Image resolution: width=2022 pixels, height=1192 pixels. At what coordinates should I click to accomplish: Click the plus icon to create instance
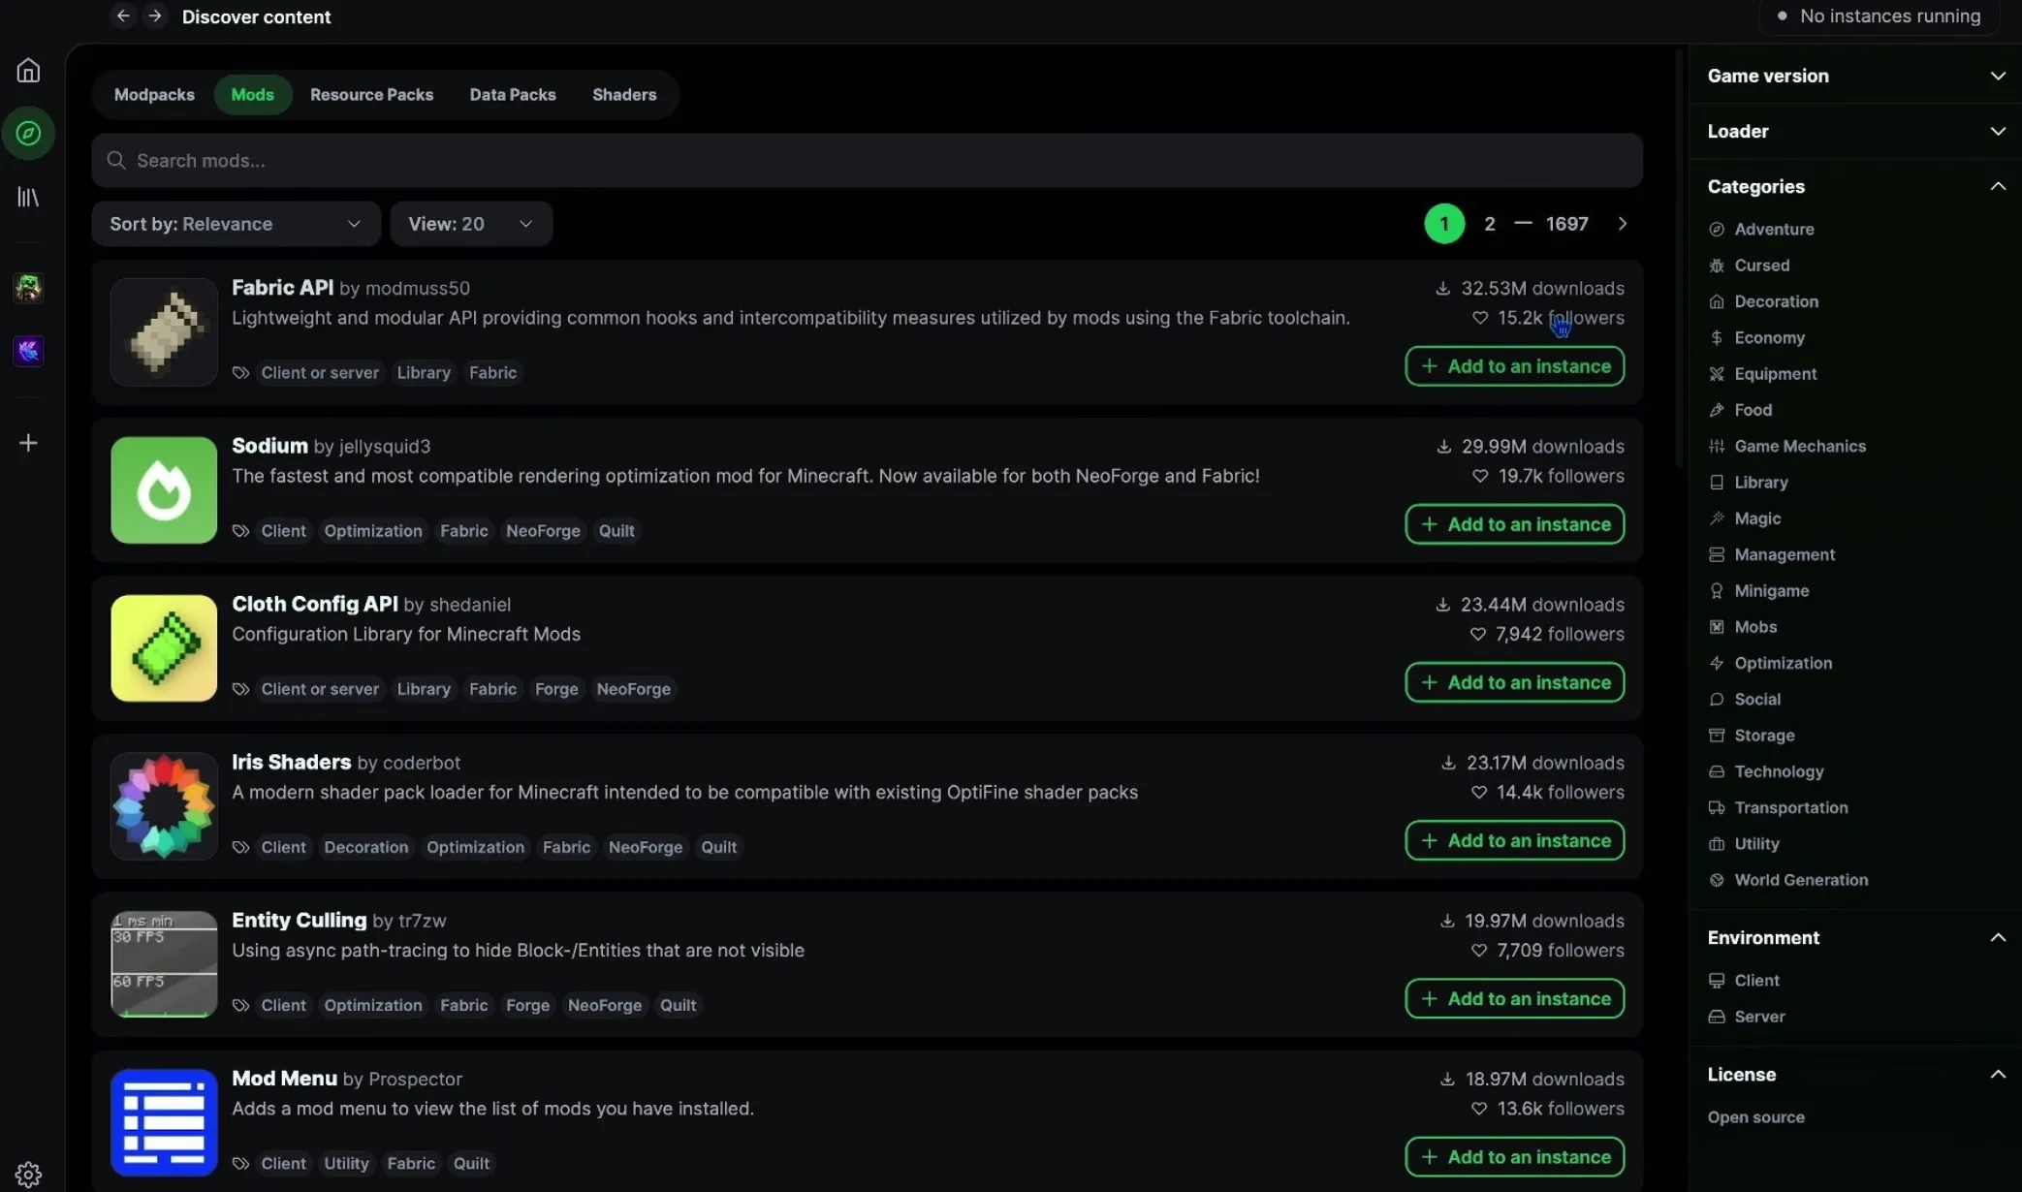tap(28, 443)
